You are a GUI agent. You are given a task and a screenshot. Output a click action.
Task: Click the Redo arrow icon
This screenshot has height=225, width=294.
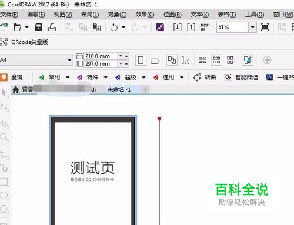135,27
